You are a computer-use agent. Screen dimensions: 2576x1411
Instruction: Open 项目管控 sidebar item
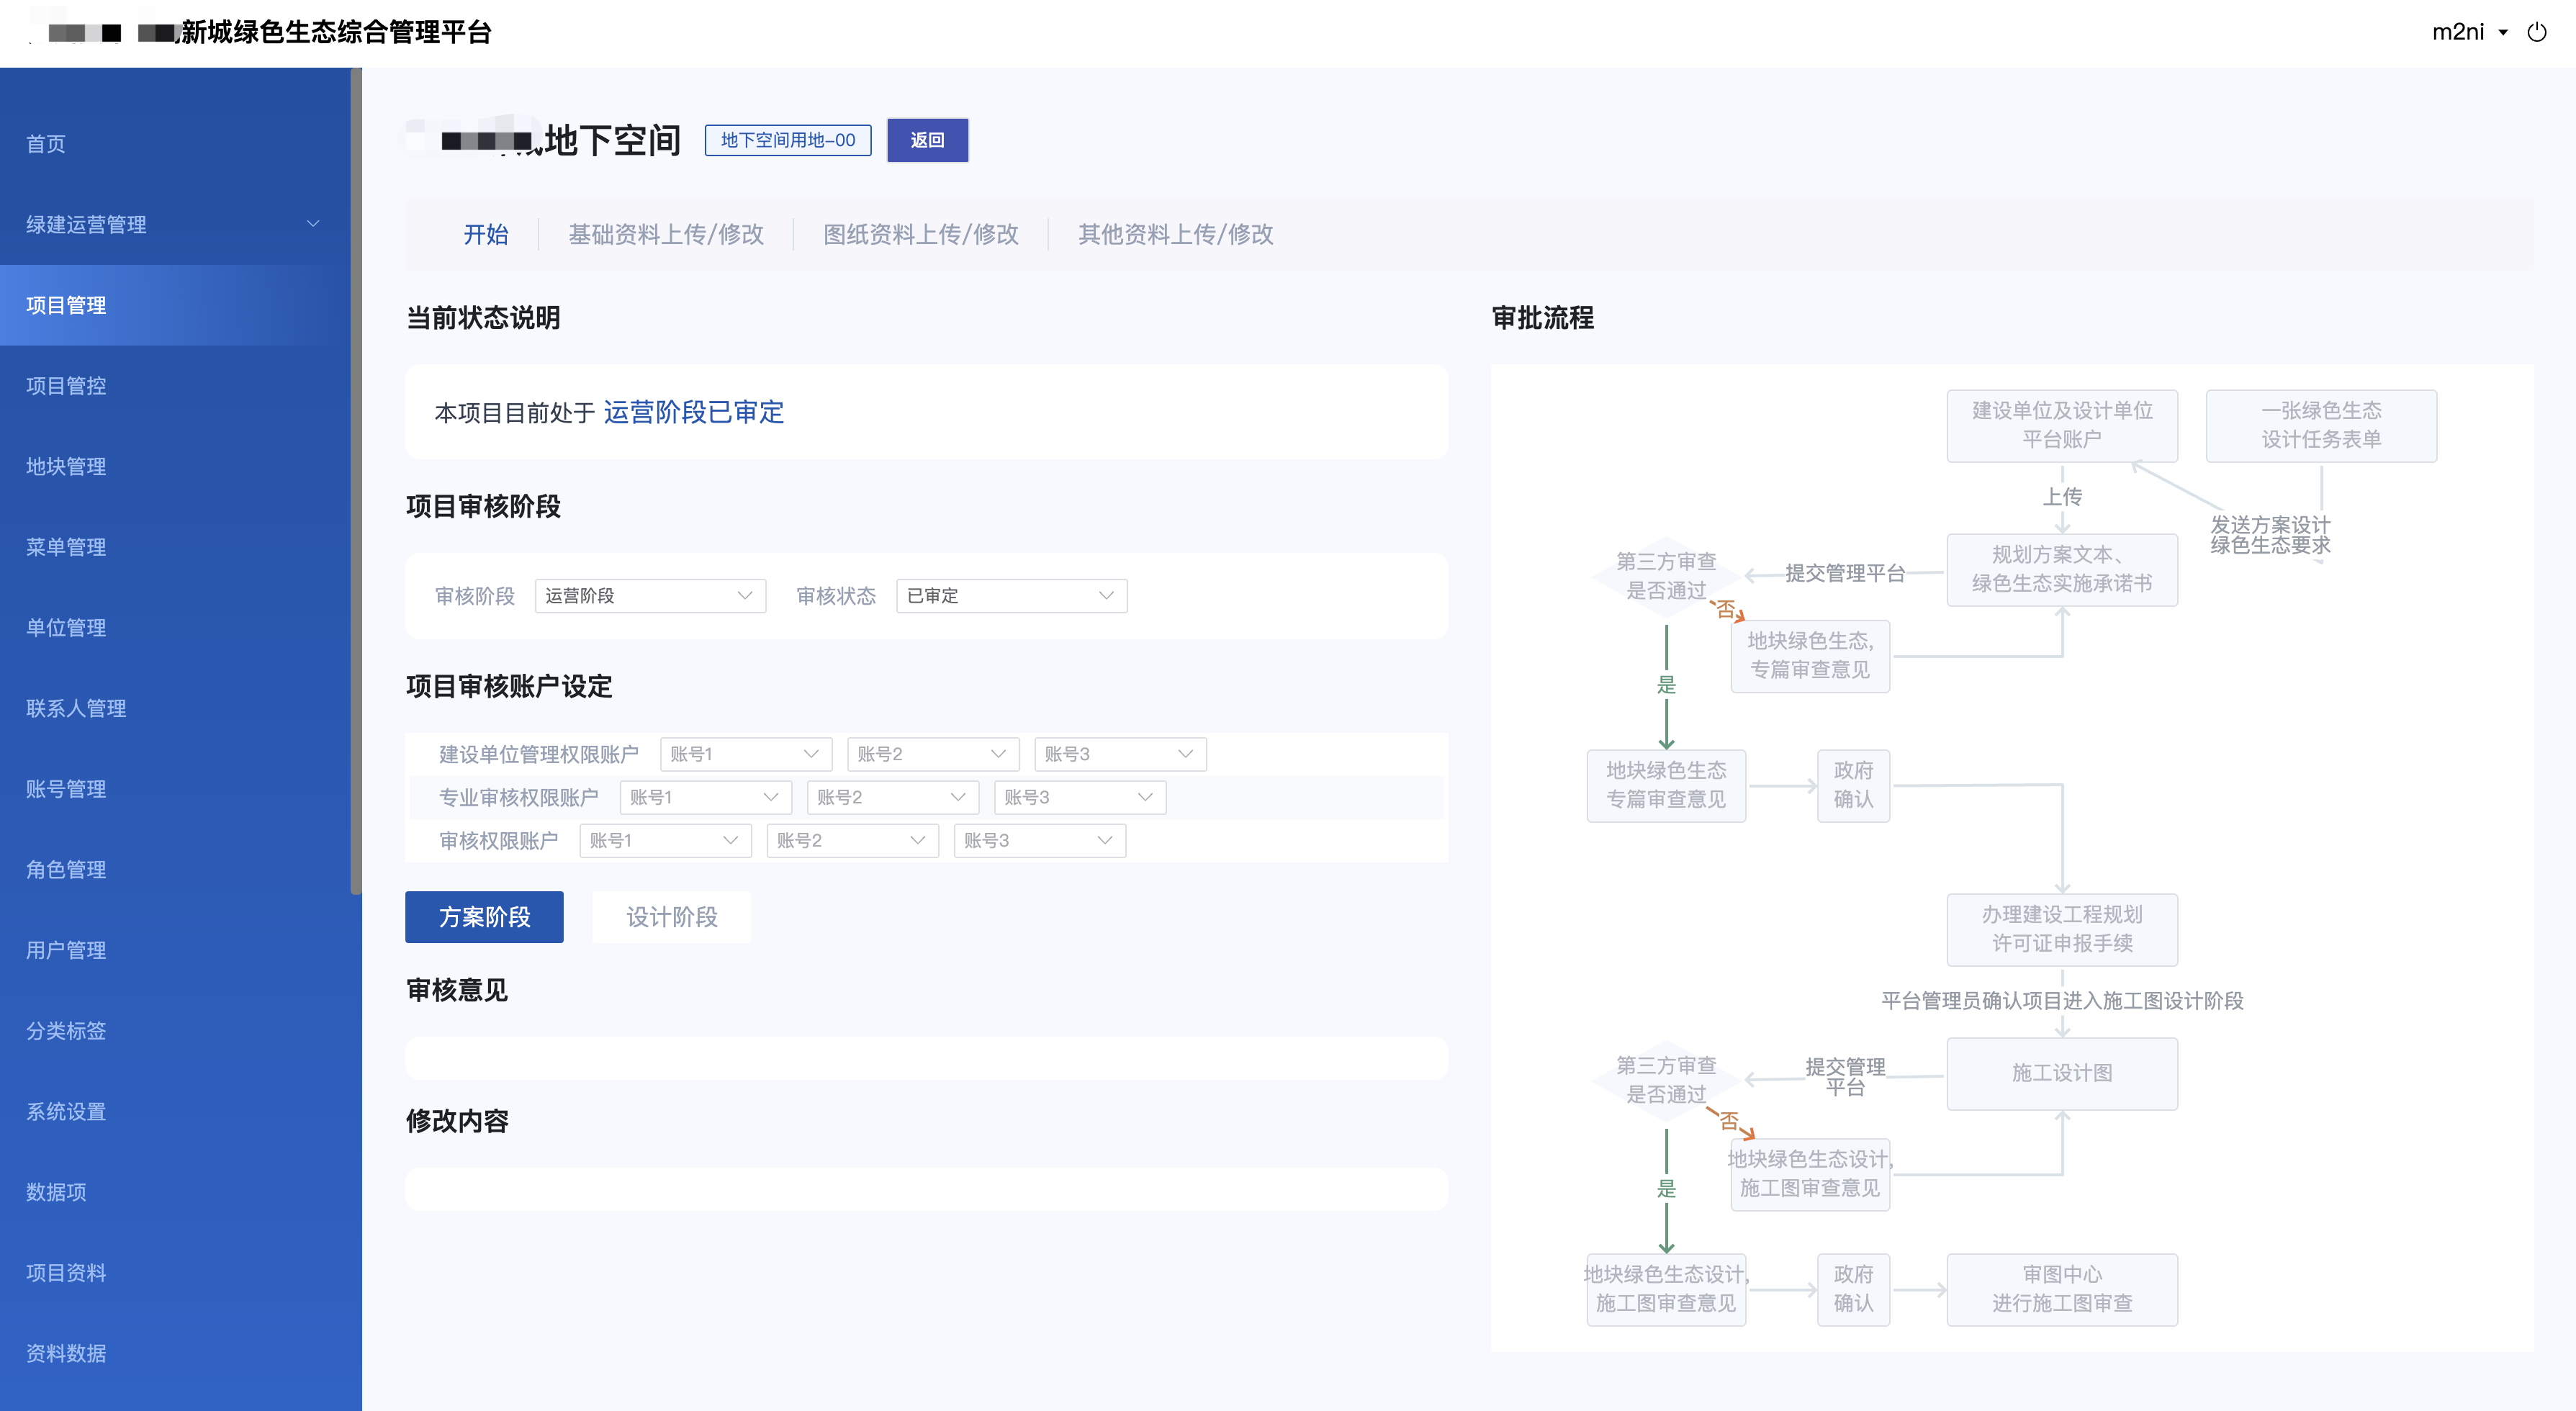click(175, 386)
